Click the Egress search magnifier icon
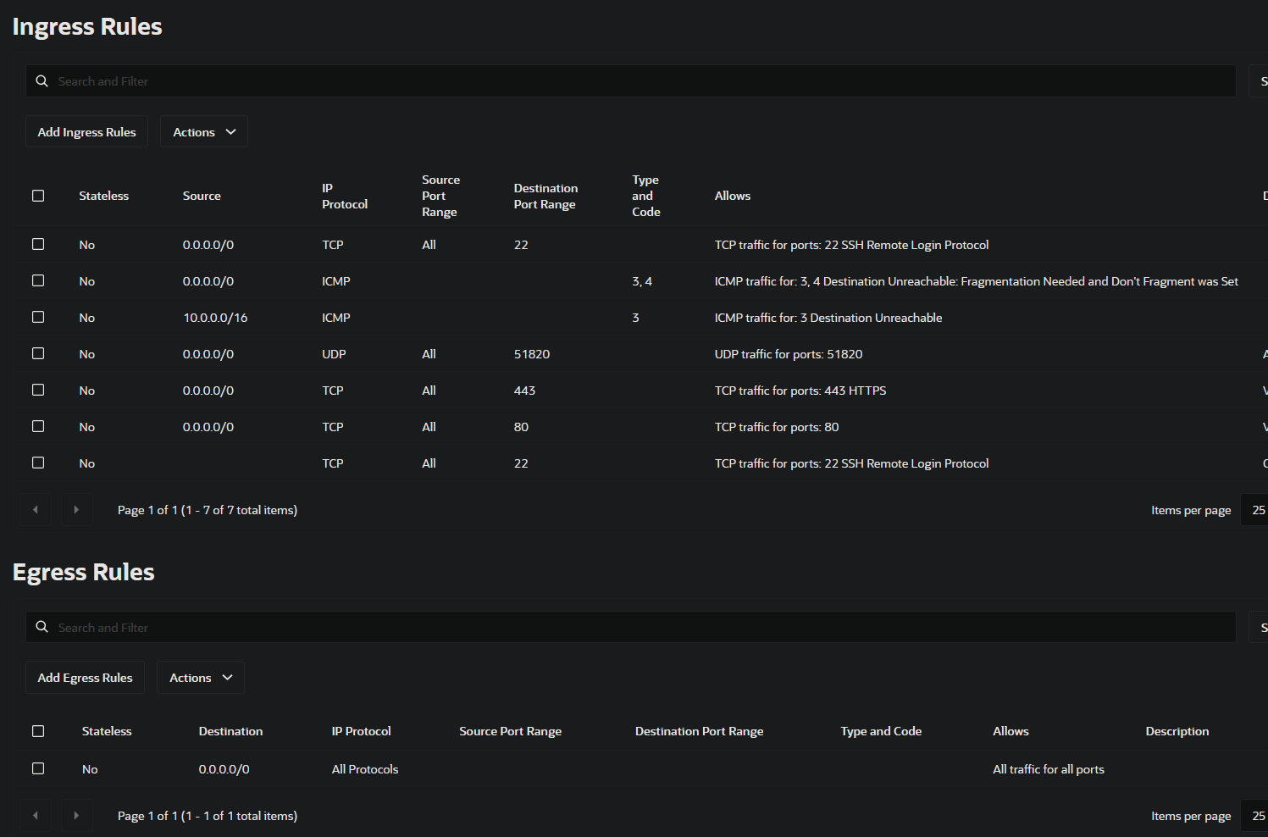Screen dimensions: 1268x837 42,627
